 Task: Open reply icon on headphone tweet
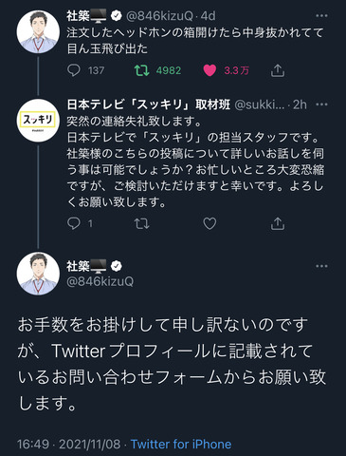point(74,70)
